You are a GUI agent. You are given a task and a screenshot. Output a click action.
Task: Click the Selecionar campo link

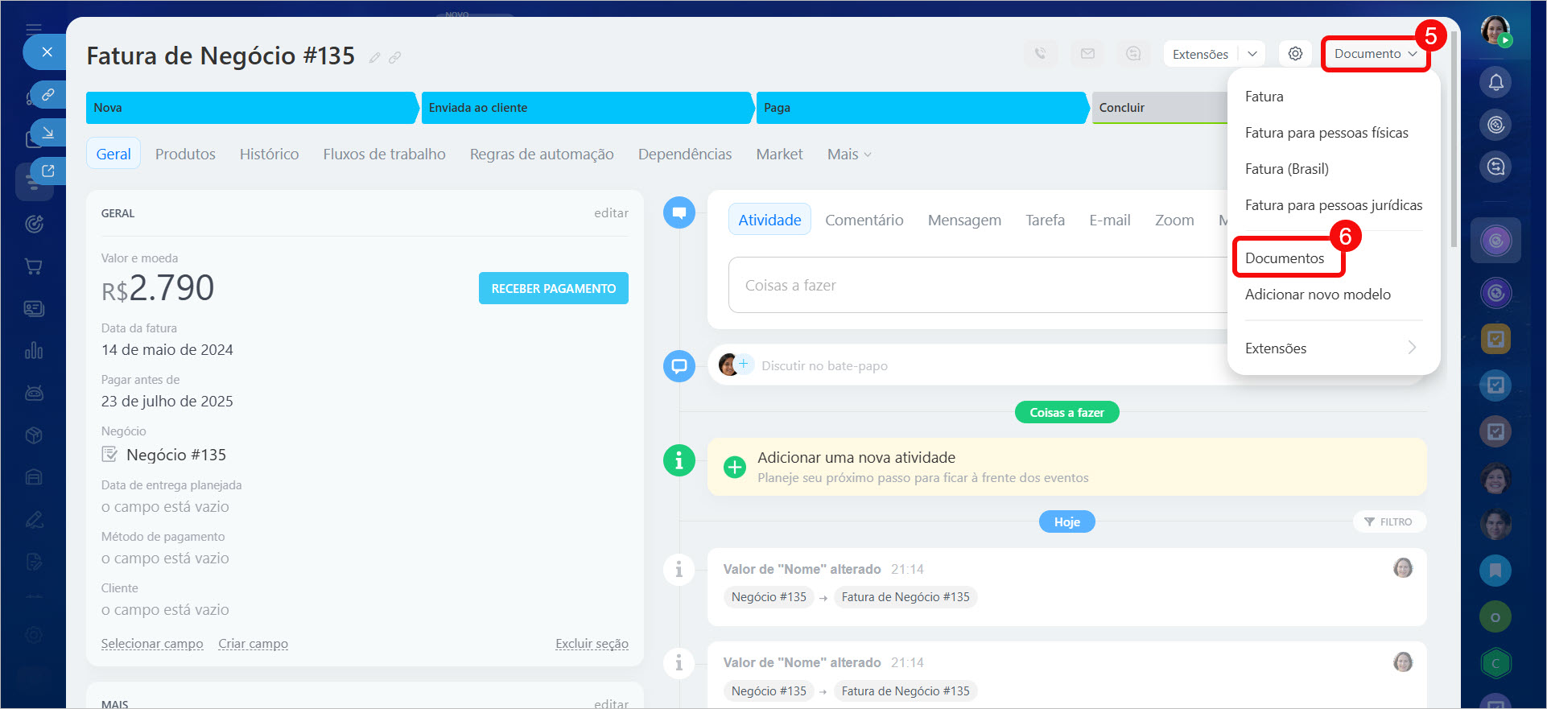click(x=152, y=644)
